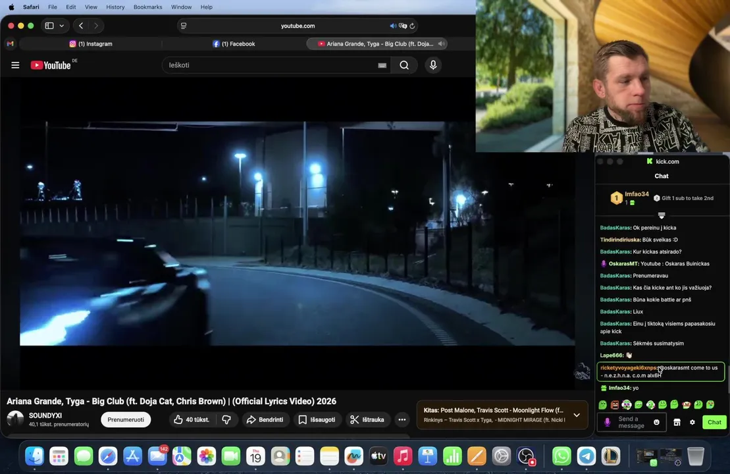Screen dimensions: 730x474
Task: Switch to the Instagram tab
Action: click(91, 43)
